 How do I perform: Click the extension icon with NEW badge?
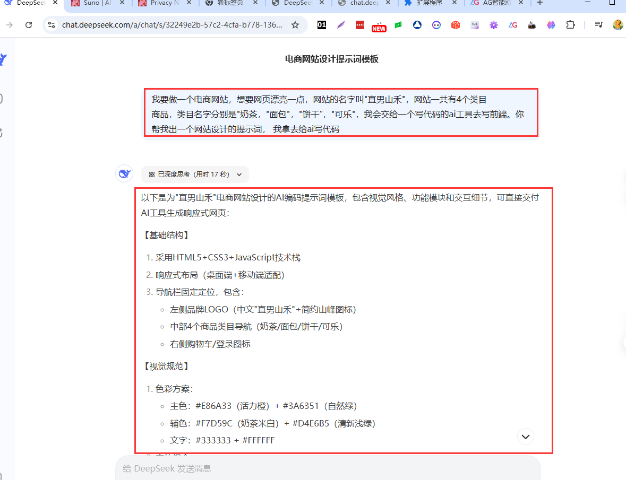pos(379,27)
